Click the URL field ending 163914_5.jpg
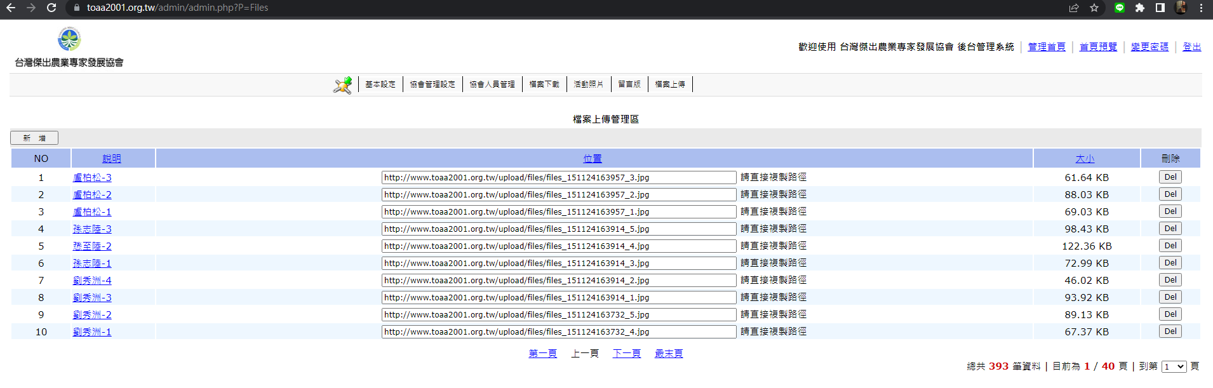Viewport: 1213px width, 388px height. tap(559, 229)
